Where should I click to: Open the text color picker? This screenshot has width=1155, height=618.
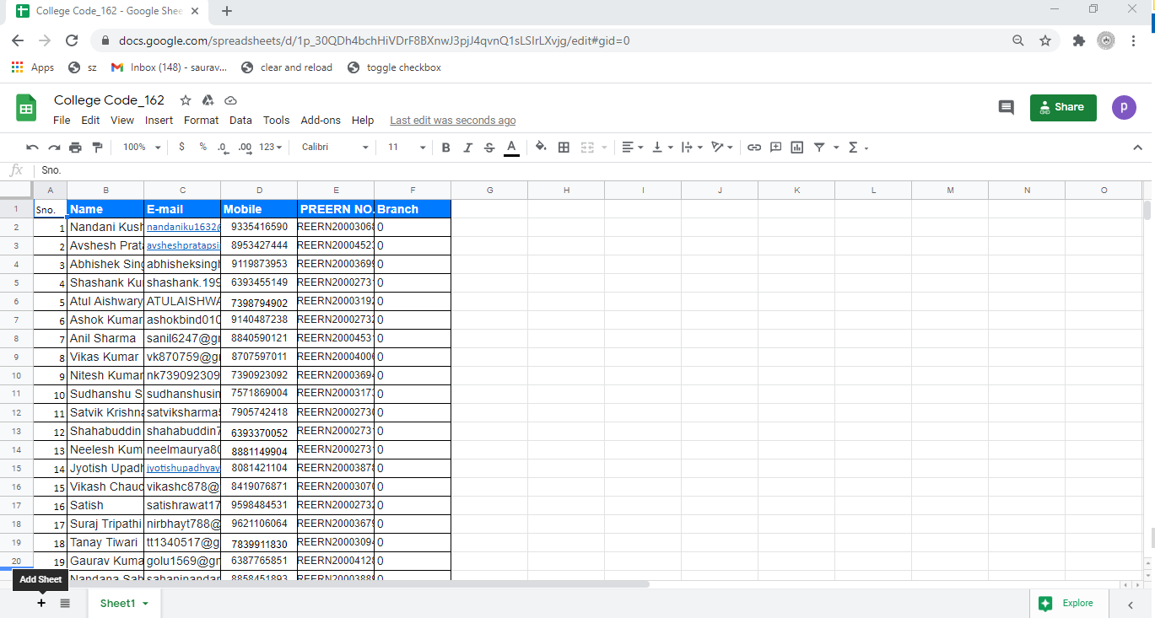[x=511, y=148]
